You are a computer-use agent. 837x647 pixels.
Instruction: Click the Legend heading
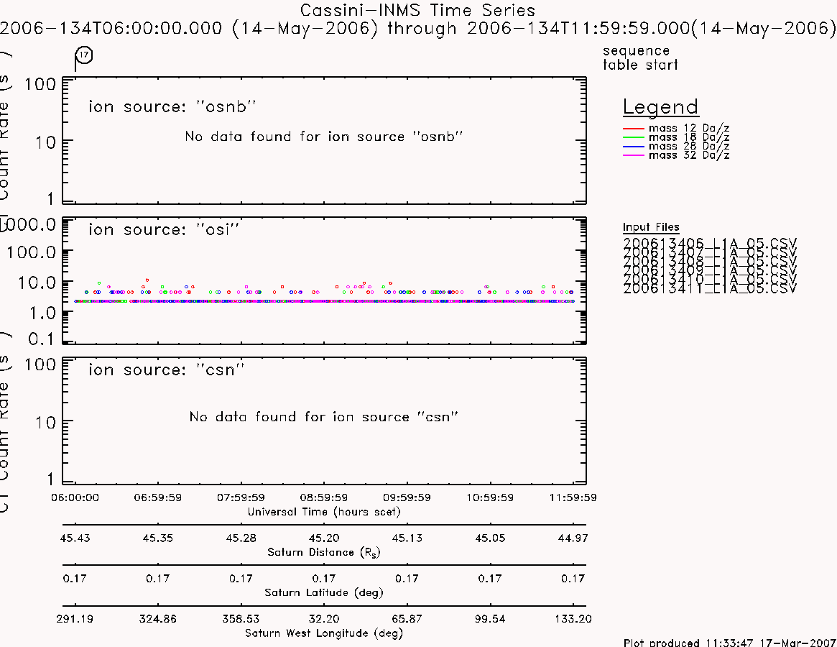click(x=660, y=107)
